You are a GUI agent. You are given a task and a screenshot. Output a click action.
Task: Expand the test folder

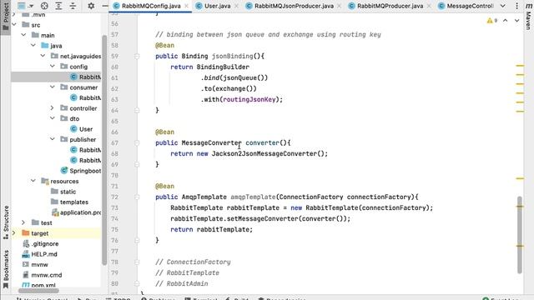[23, 222]
